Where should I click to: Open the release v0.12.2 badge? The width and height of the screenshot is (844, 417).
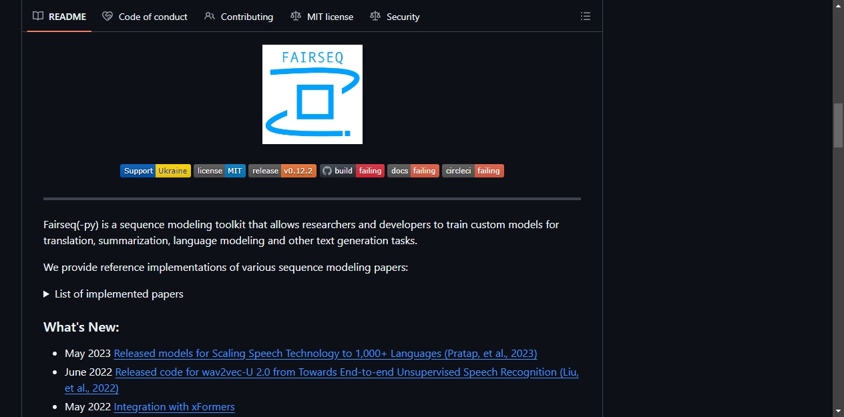[x=282, y=171]
